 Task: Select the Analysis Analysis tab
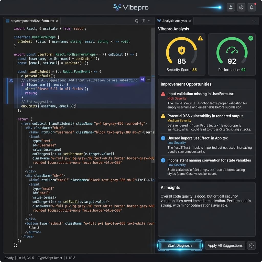pos(174,21)
